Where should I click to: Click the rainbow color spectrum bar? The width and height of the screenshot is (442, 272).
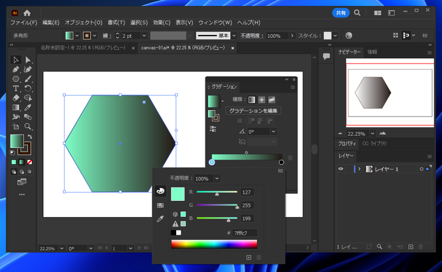point(214,244)
